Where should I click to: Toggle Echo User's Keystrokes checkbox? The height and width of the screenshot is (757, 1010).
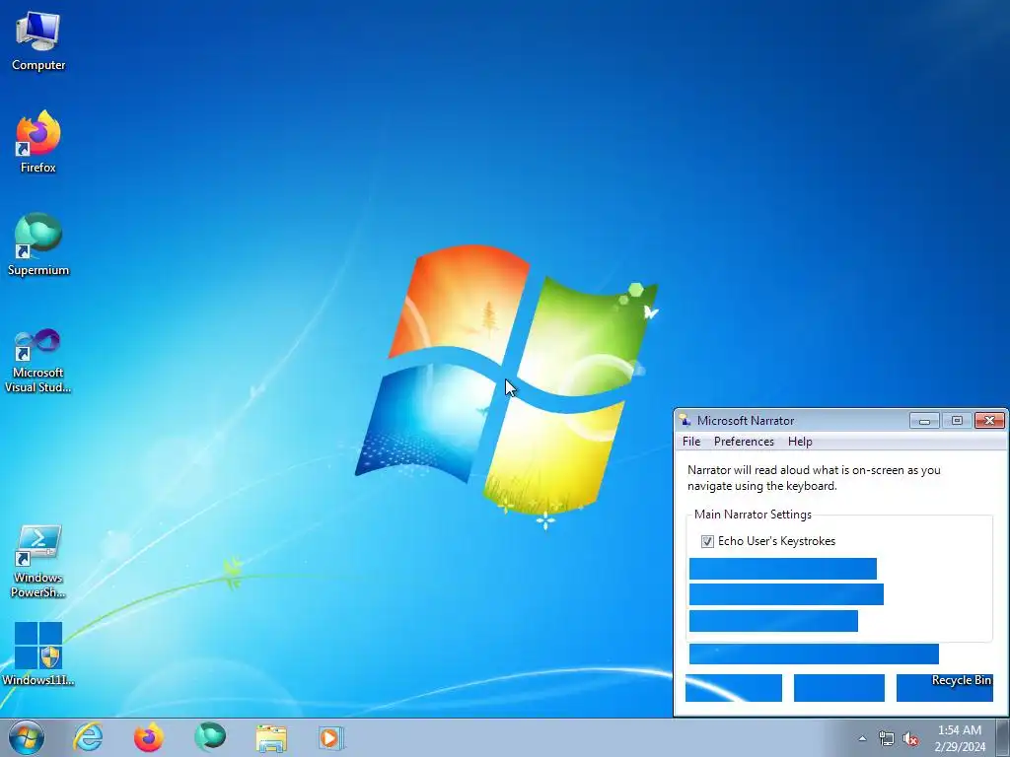pyautogui.click(x=707, y=541)
